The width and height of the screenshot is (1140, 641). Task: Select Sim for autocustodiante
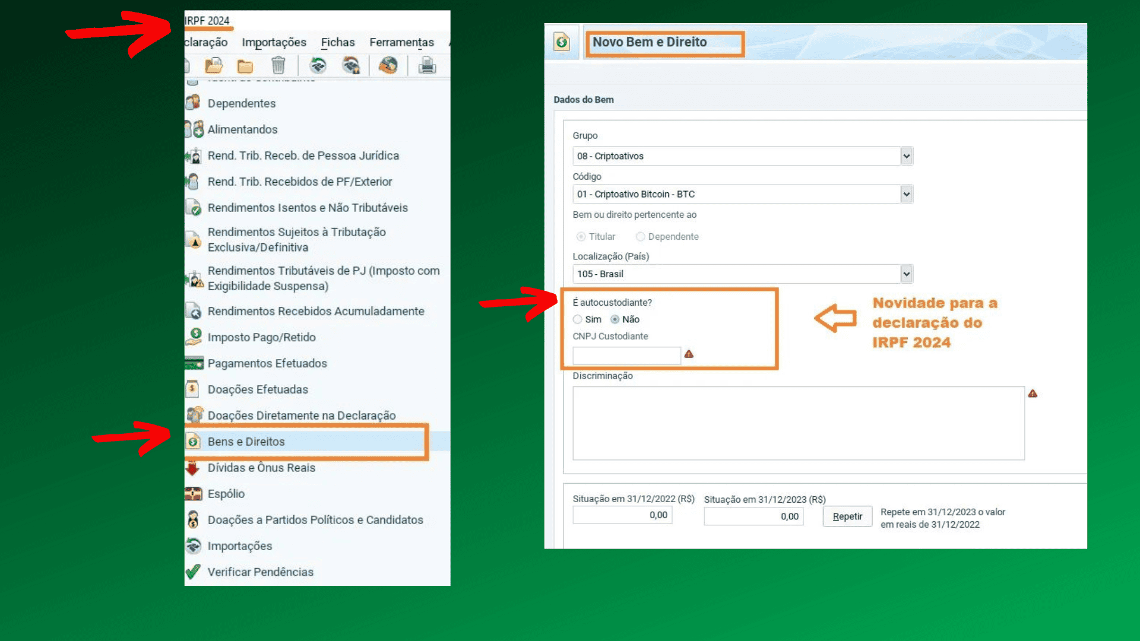coord(578,319)
